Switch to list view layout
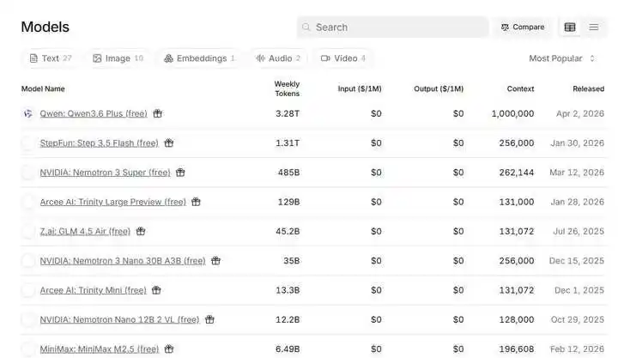This screenshot has height=358, width=618. 594,27
